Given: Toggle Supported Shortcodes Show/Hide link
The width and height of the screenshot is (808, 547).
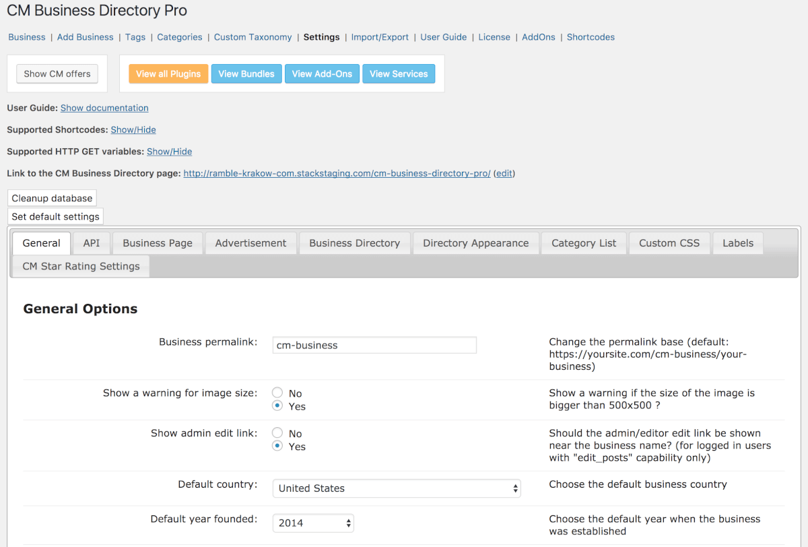Looking at the screenshot, I should (133, 129).
